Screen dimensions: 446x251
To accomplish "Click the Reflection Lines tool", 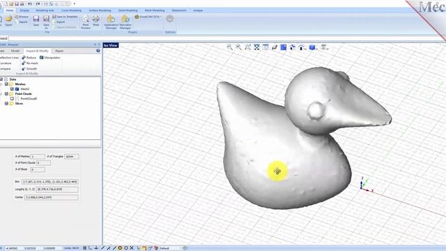I will tap(9, 58).
